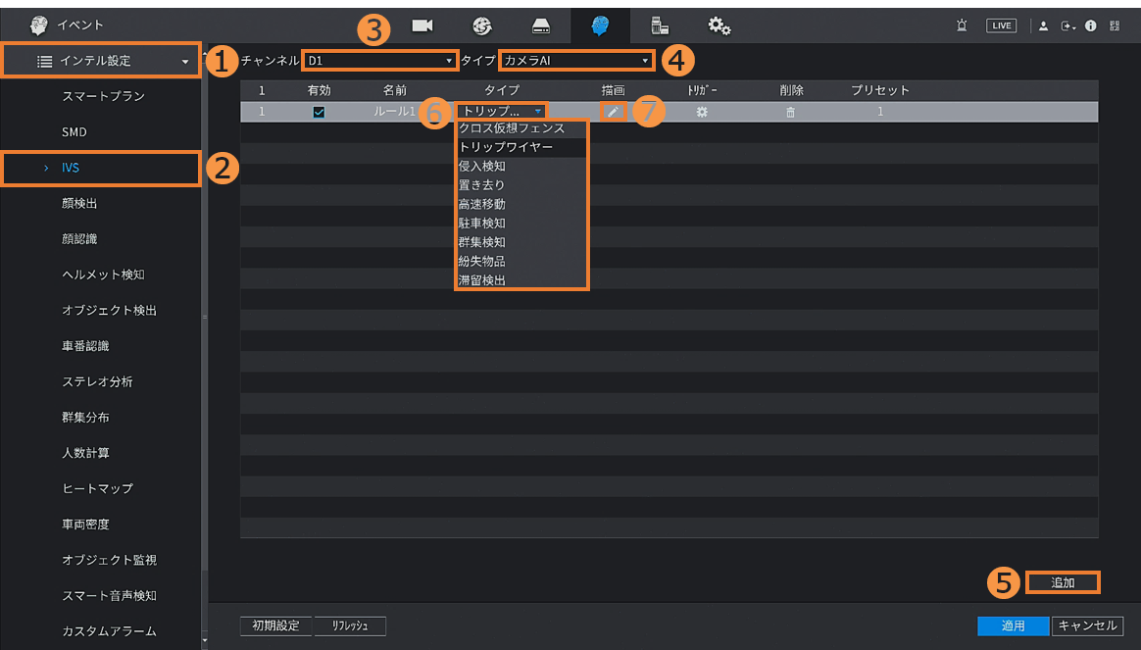Uncheck the 有効 checkbox for rule 1

click(319, 112)
